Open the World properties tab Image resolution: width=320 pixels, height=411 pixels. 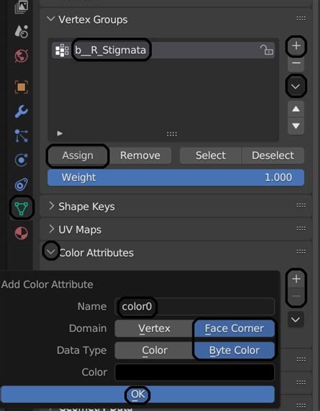[x=21, y=56]
